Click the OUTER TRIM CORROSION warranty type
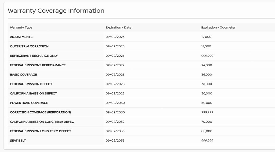Viewport: 275px width, 152px height. [x=29, y=46]
